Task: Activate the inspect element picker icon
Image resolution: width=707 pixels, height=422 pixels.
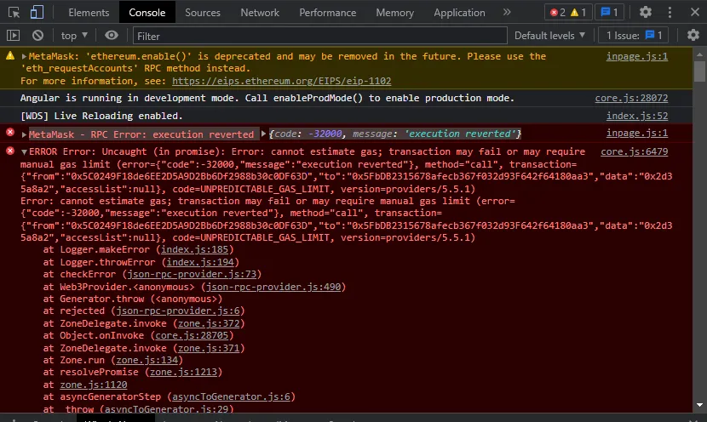Action: click(14, 12)
